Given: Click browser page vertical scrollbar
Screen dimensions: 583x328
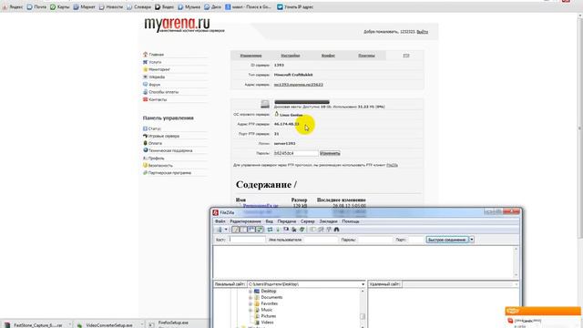Looking at the screenshot, I should click(x=580, y=128).
